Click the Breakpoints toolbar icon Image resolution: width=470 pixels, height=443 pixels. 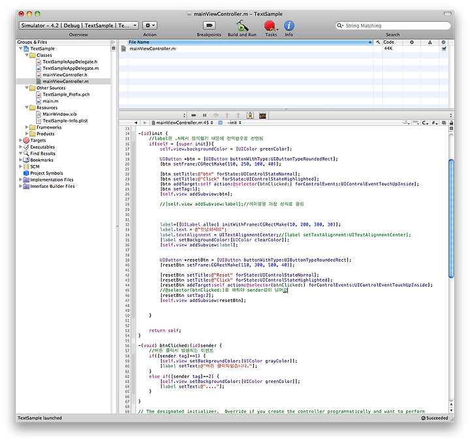(x=210, y=25)
